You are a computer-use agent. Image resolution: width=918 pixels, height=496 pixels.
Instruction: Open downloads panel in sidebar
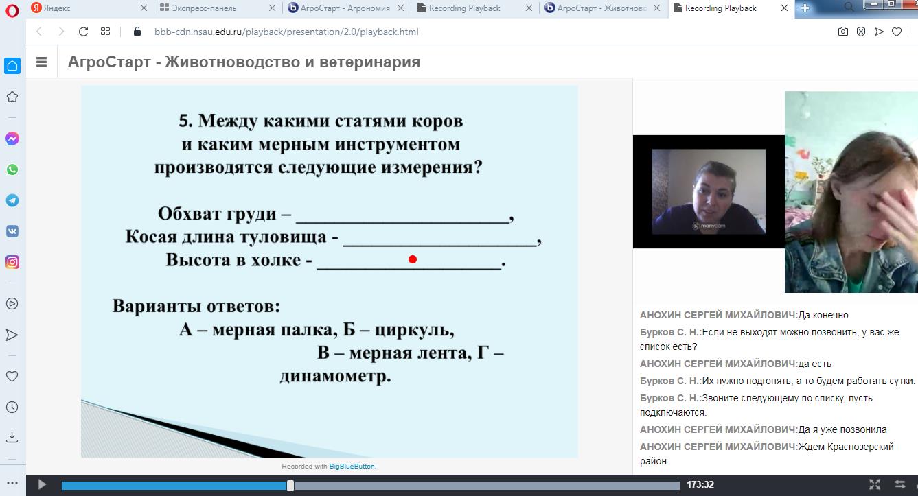tap(12, 438)
